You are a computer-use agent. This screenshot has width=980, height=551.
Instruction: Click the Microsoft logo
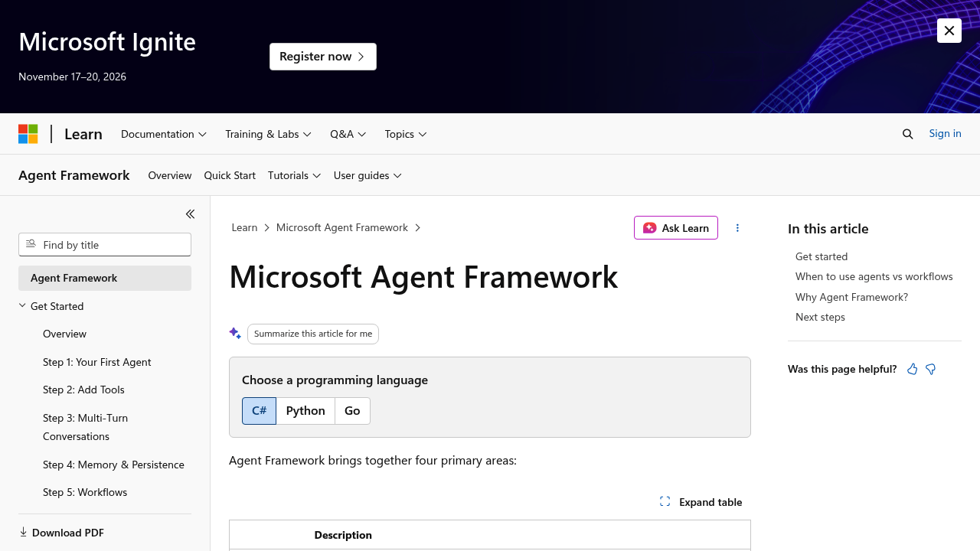point(28,134)
